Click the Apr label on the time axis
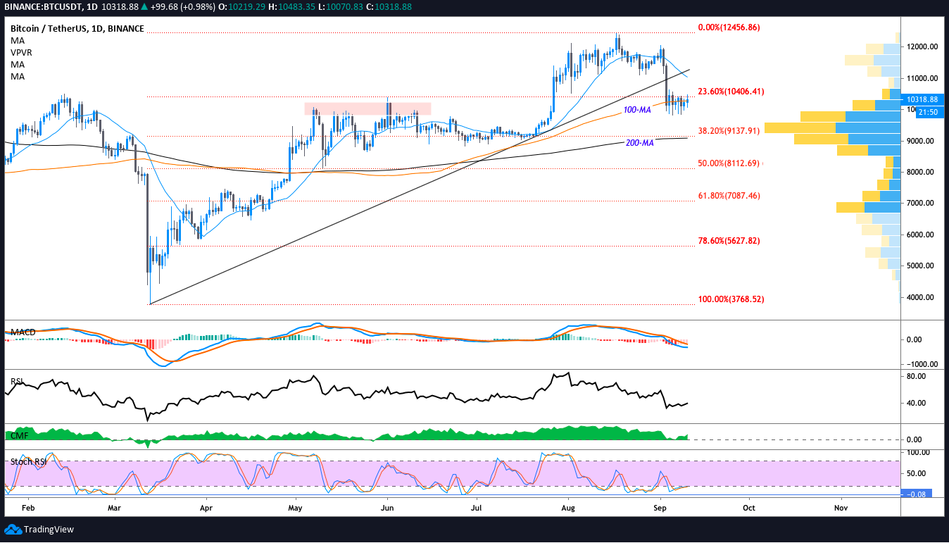 click(206, 507)
